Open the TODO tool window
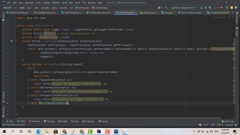This screenshot has height=135, width=240. click(x=21, y=121)
